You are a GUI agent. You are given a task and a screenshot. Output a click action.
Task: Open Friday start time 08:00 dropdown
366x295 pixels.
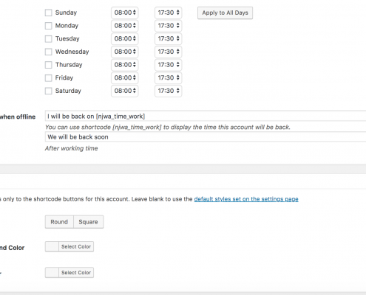[125, 77]
